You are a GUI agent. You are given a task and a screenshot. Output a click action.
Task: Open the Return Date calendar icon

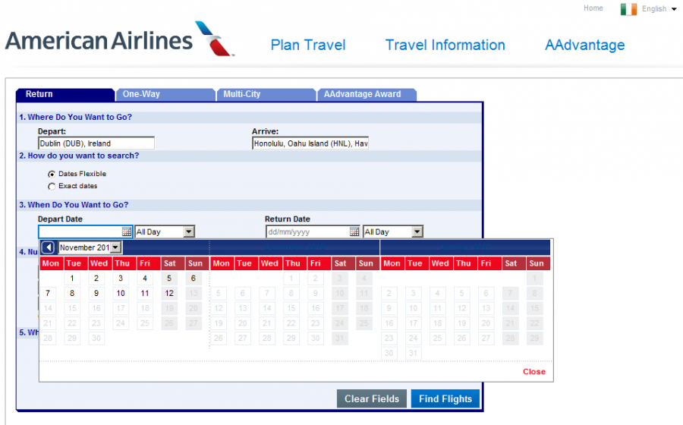click(x=354, y=231)
